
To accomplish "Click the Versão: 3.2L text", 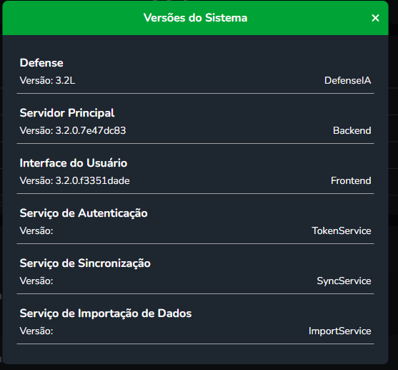I will point(47,81).
